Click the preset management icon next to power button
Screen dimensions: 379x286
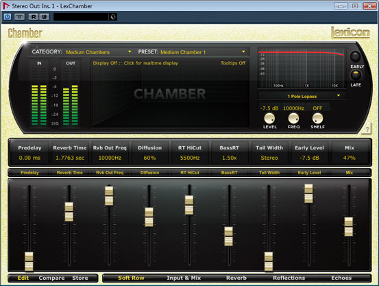20,16
